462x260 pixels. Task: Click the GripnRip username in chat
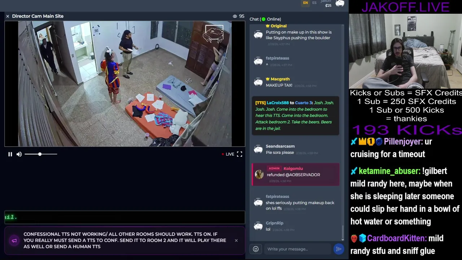pyautogui.click(x=274, y=223)
